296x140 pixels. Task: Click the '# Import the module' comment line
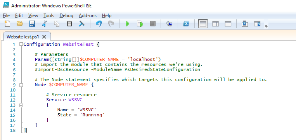(x=119, y=65)
